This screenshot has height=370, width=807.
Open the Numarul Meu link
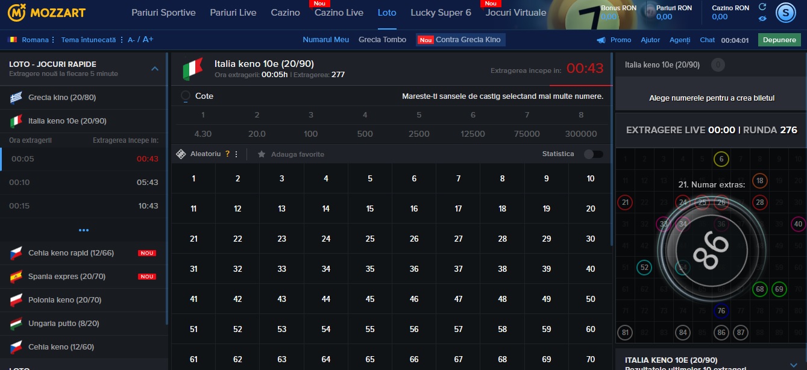point(326,40)
